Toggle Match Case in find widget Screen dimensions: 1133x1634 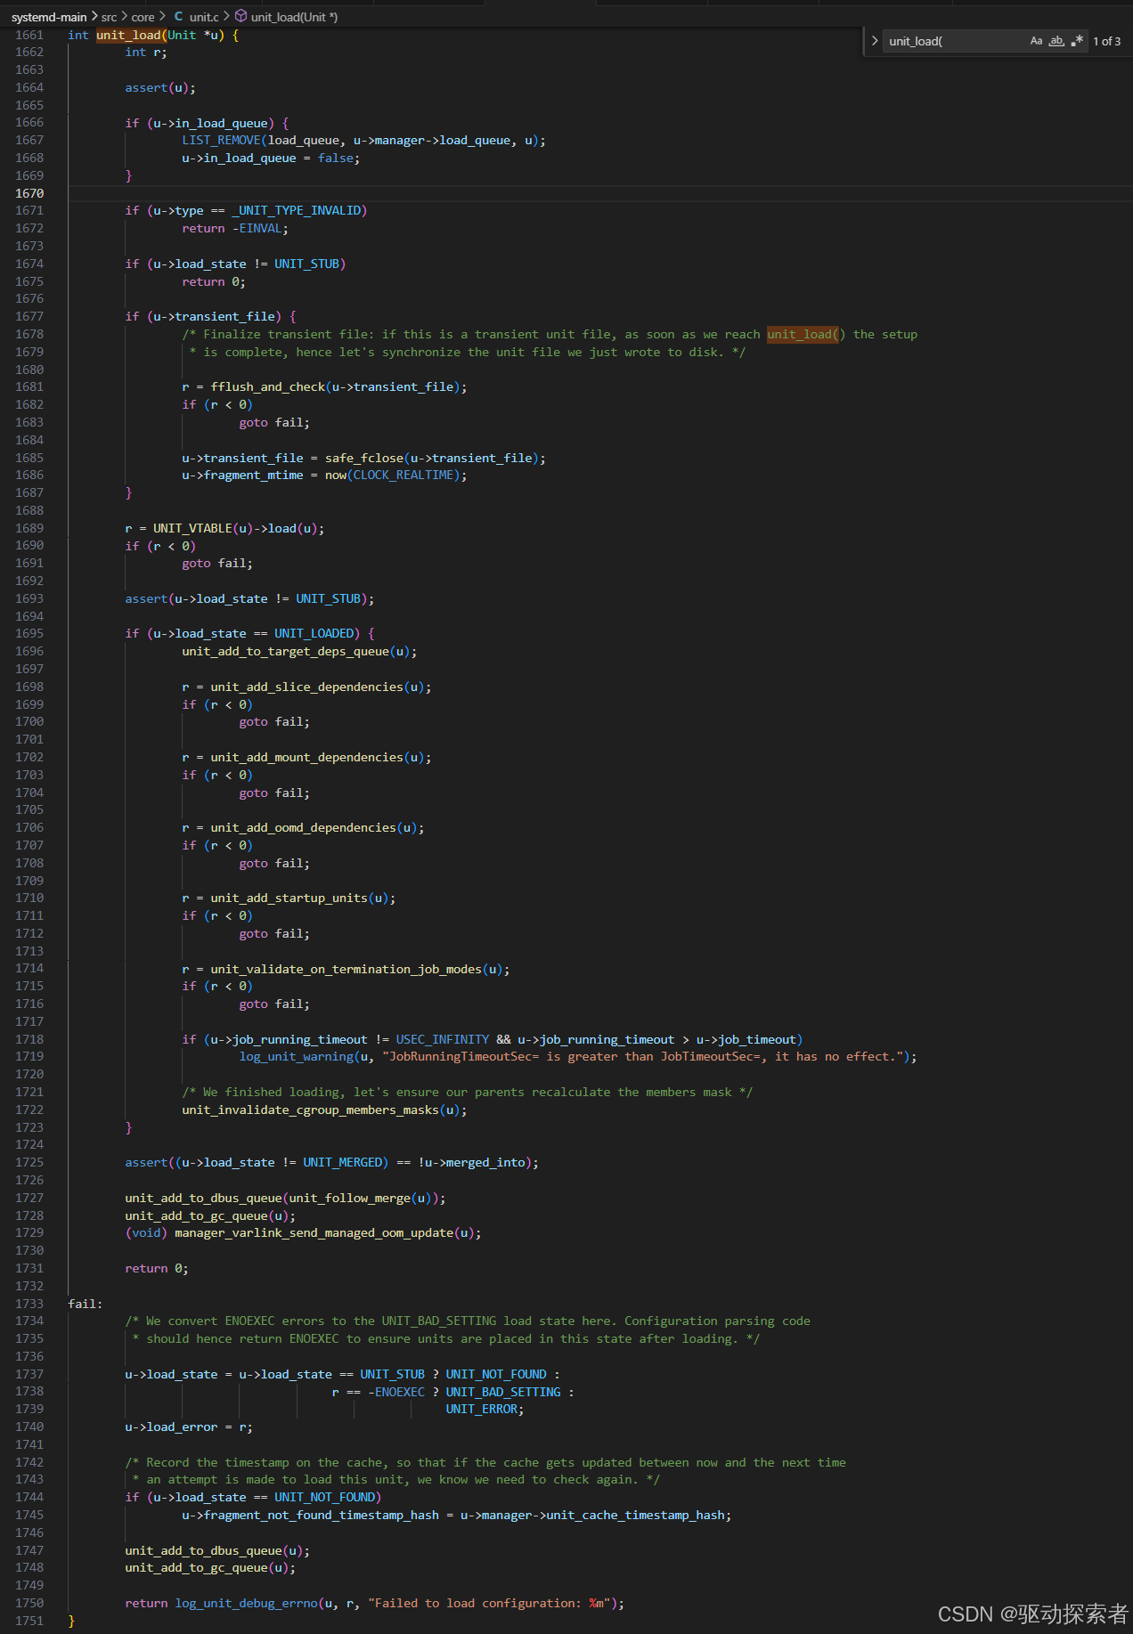click(1036, 41)
